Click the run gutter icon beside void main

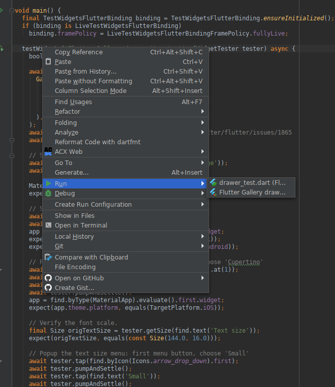1,10
